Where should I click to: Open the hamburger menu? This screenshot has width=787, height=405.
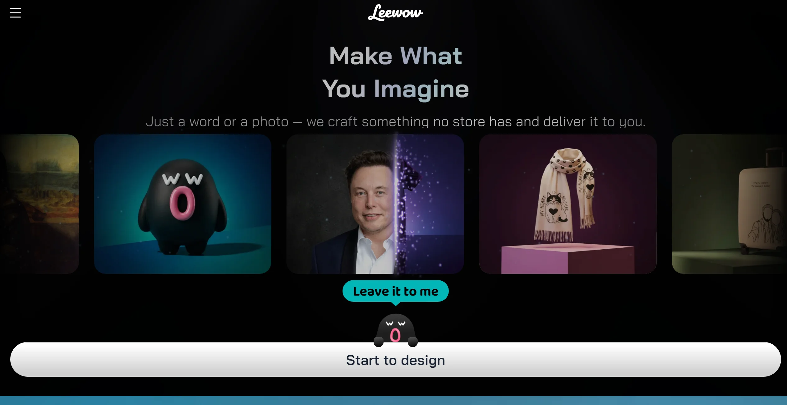[x=15, y=13]
